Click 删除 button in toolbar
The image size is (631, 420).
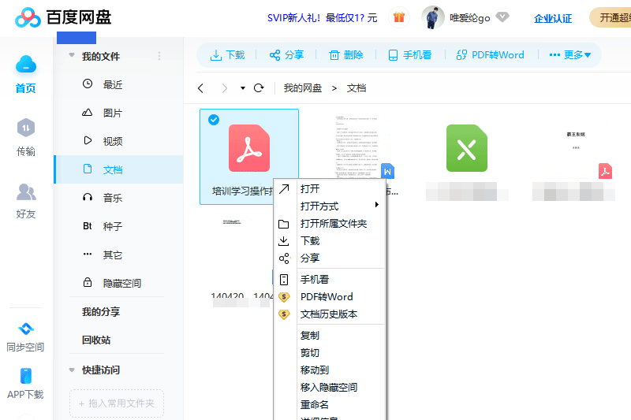346,55
